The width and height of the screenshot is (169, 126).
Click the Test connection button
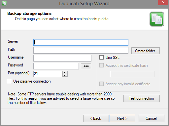pyautogui.click(x=142, y=98)
